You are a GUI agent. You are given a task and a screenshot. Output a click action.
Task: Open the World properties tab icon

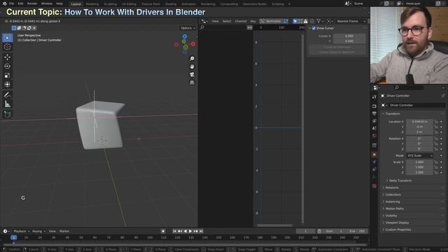pyautogui.click(x=374, y=136)
